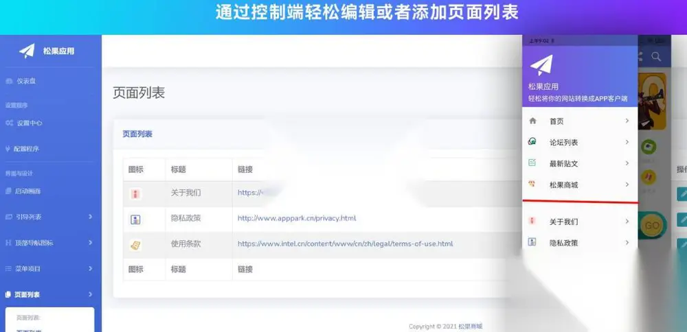687x332 pixels.
Task: Click the 标题 column header at table top
Action: [x=179, y=169]
